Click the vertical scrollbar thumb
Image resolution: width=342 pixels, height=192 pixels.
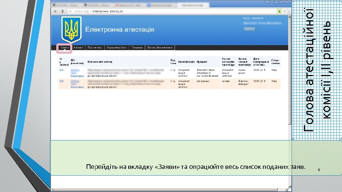(x=289, y=71)
